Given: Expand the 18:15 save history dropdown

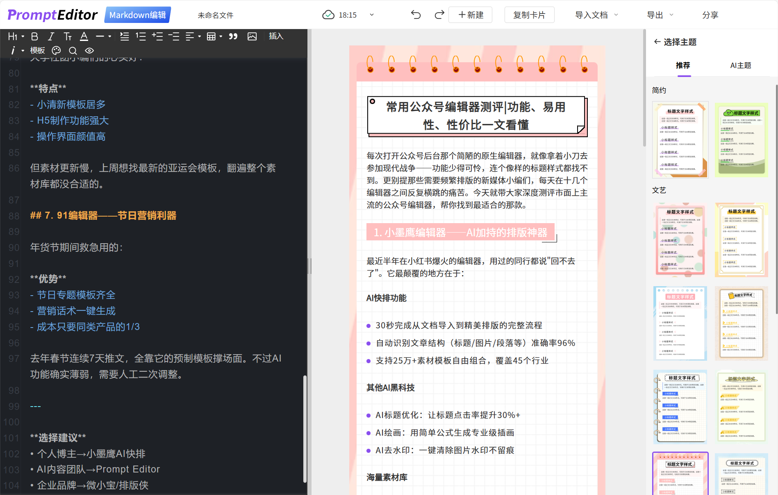Looking at the screenshot, I should pyautogui.click(x=372, y=15).
